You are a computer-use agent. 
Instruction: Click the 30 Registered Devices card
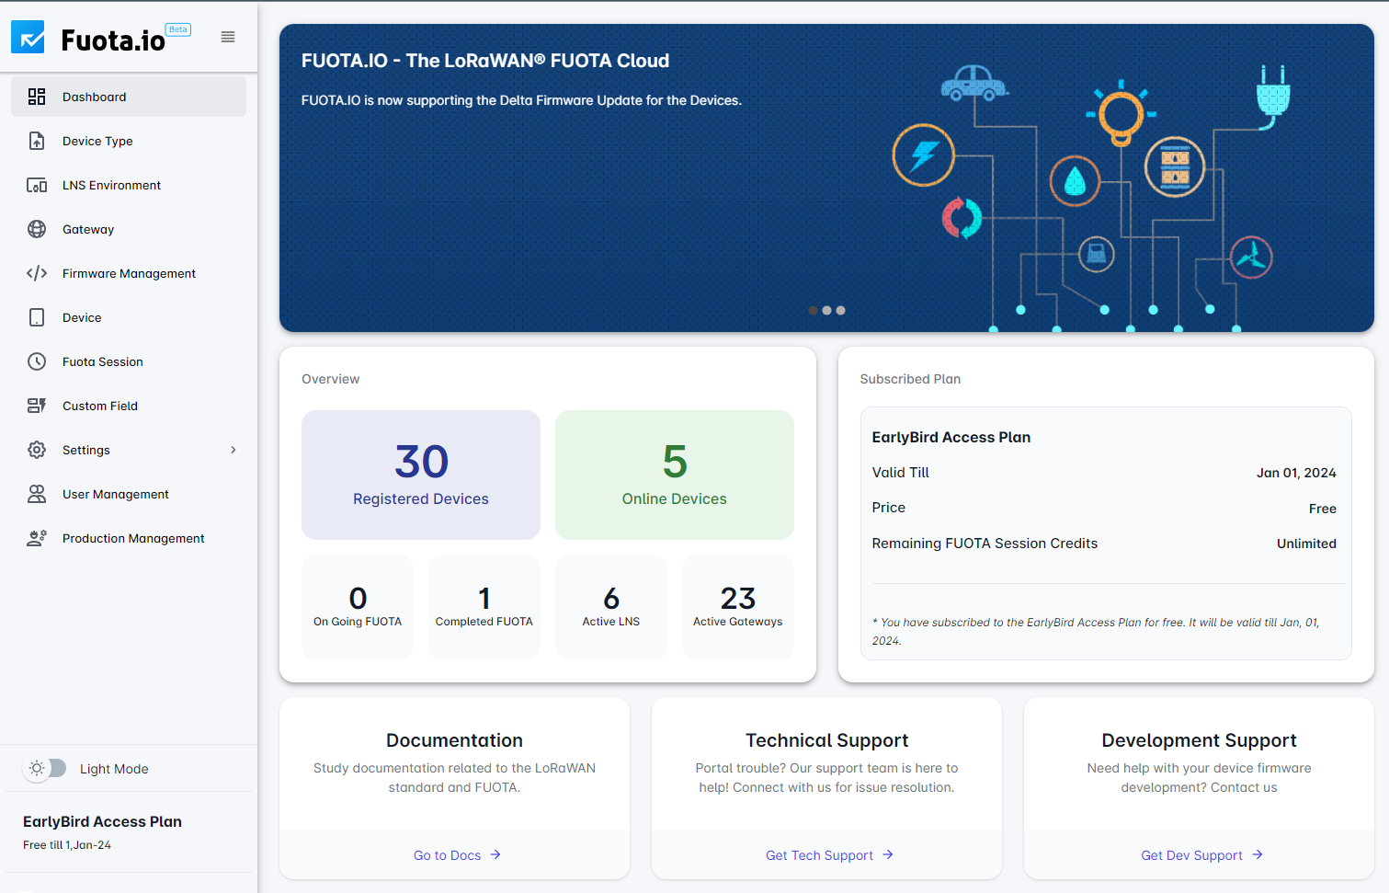(421, 475)
